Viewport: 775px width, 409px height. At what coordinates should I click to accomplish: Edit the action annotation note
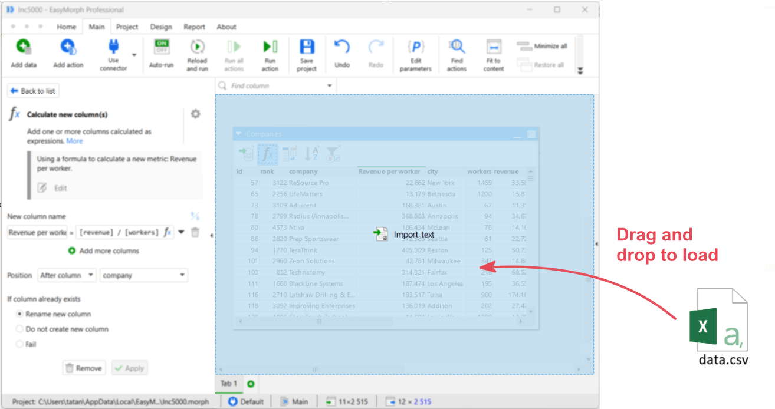54,188
